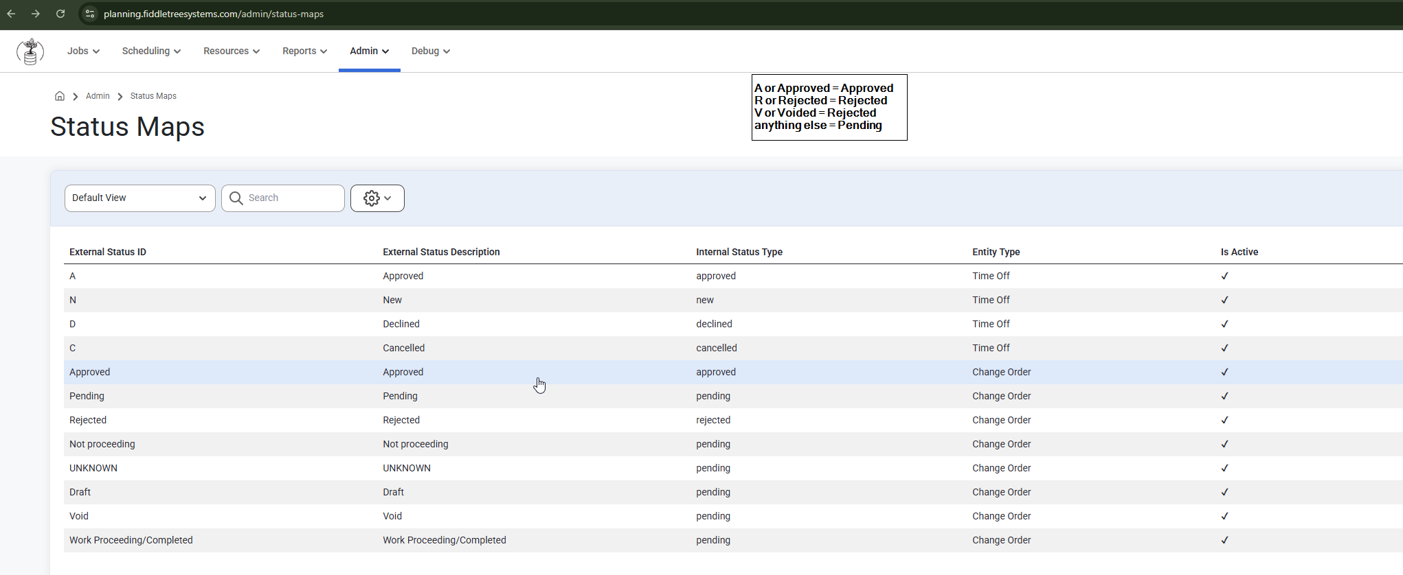This screenshot has height=575, width=1403.
Task: Click Is Active checkmark for Not proceeding row
Action: pyautogui.click(x=1224, y=444)
